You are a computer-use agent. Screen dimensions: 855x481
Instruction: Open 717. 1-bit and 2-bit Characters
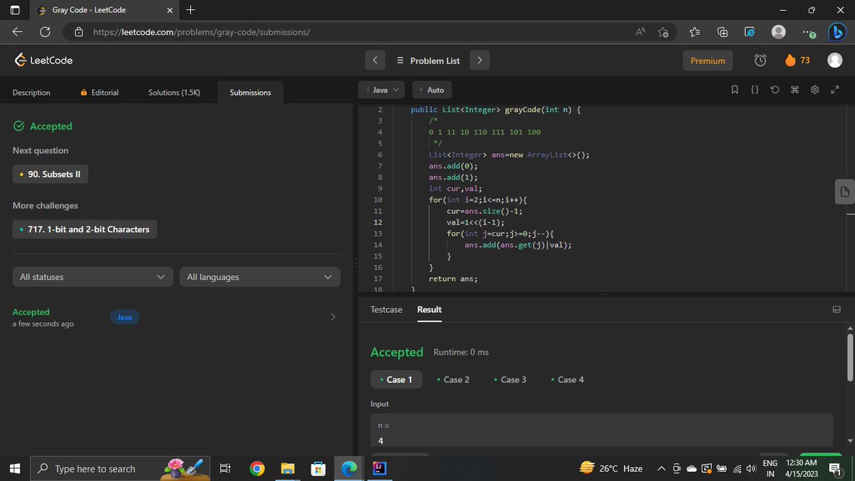click(x=85, y=229)
